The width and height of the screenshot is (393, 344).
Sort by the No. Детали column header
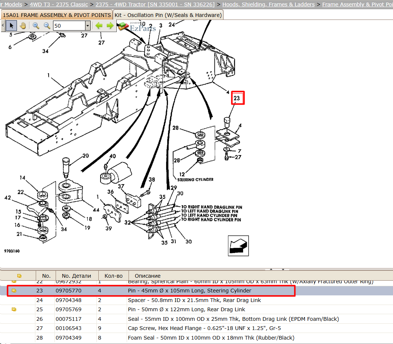pyautogui.click(x=77, y=276)
